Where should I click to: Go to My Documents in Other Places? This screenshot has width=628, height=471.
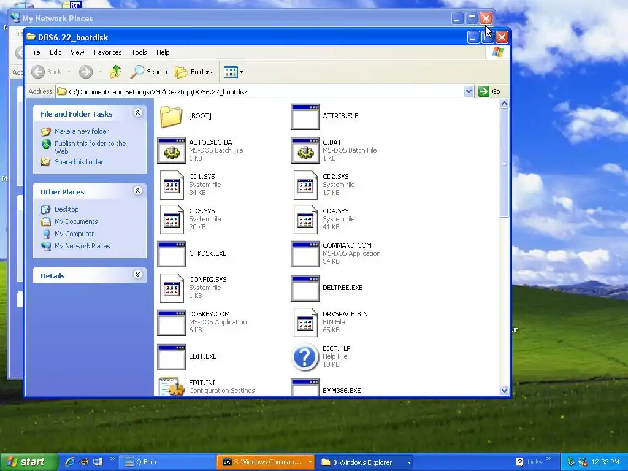[76, 221]
